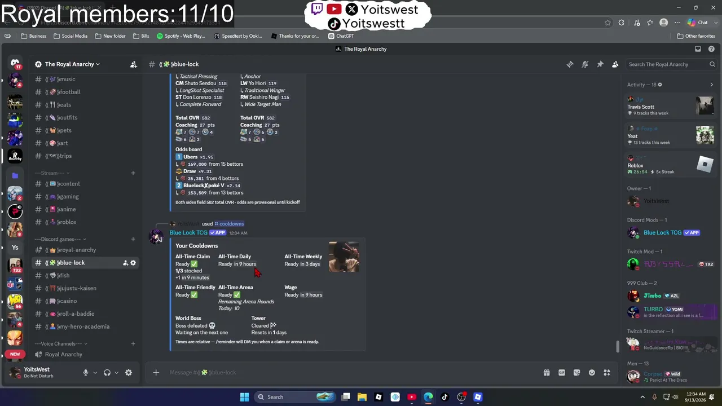
Task: Bookmark this page with star icon
Action: 607,23
